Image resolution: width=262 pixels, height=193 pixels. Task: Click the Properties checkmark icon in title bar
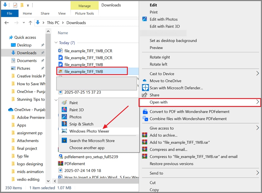coord(15,5)
